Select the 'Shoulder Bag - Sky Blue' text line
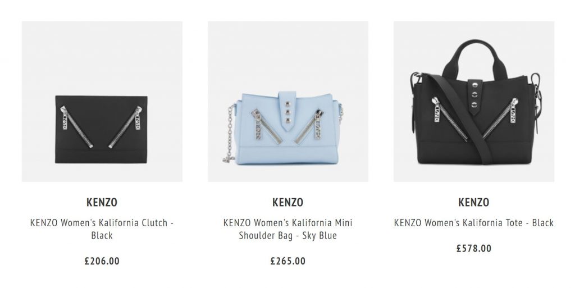The image size is (575, 288). point(288,236)
